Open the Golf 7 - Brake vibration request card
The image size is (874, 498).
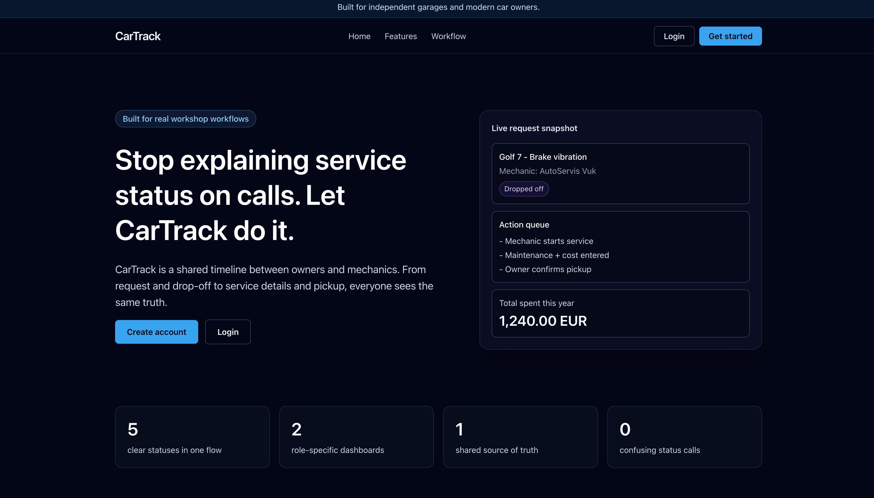620,174
